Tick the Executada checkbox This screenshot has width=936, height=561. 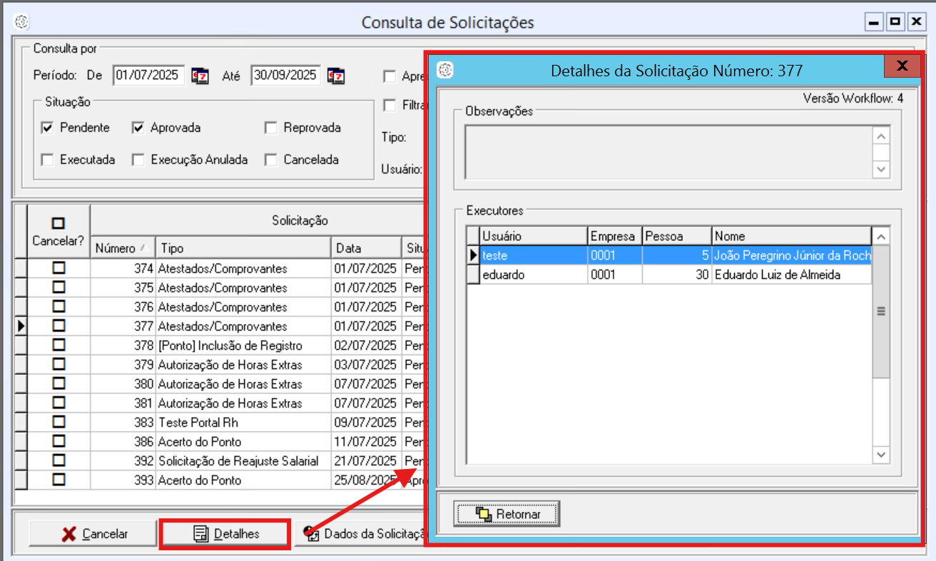[x=48, y=160]
